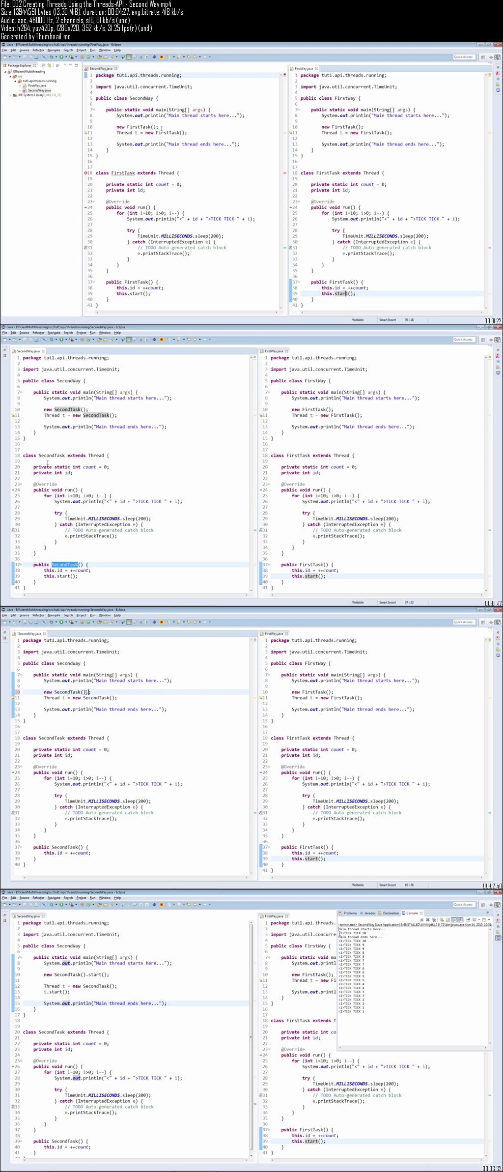This screenshot has width=503, height=1172.
Task: Click Print icon in 00:03:32 frame
Action: tap(36, 905)
